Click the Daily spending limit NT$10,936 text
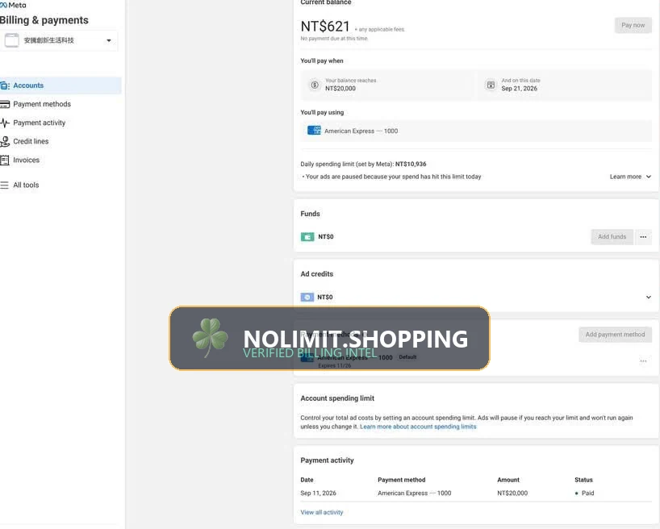 coord(363,165)
